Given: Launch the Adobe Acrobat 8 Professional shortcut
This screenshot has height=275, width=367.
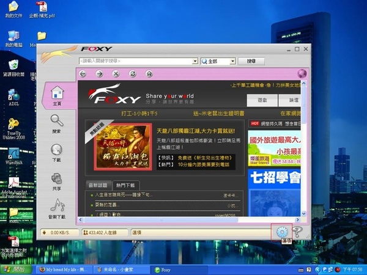Looking at the screenshot, I should pyautogui.click(x=14, y=188).
